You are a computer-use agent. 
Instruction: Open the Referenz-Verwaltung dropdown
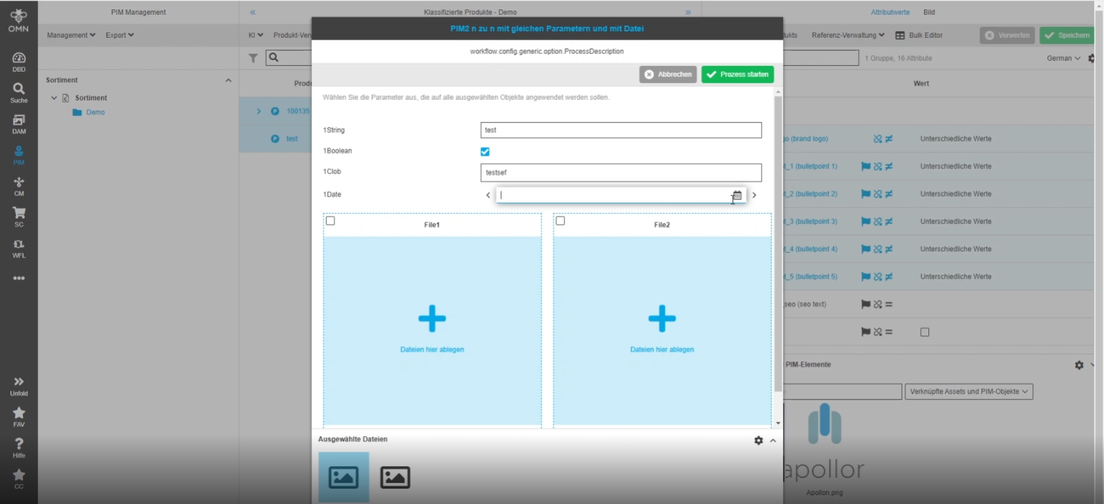click(848, 35)
